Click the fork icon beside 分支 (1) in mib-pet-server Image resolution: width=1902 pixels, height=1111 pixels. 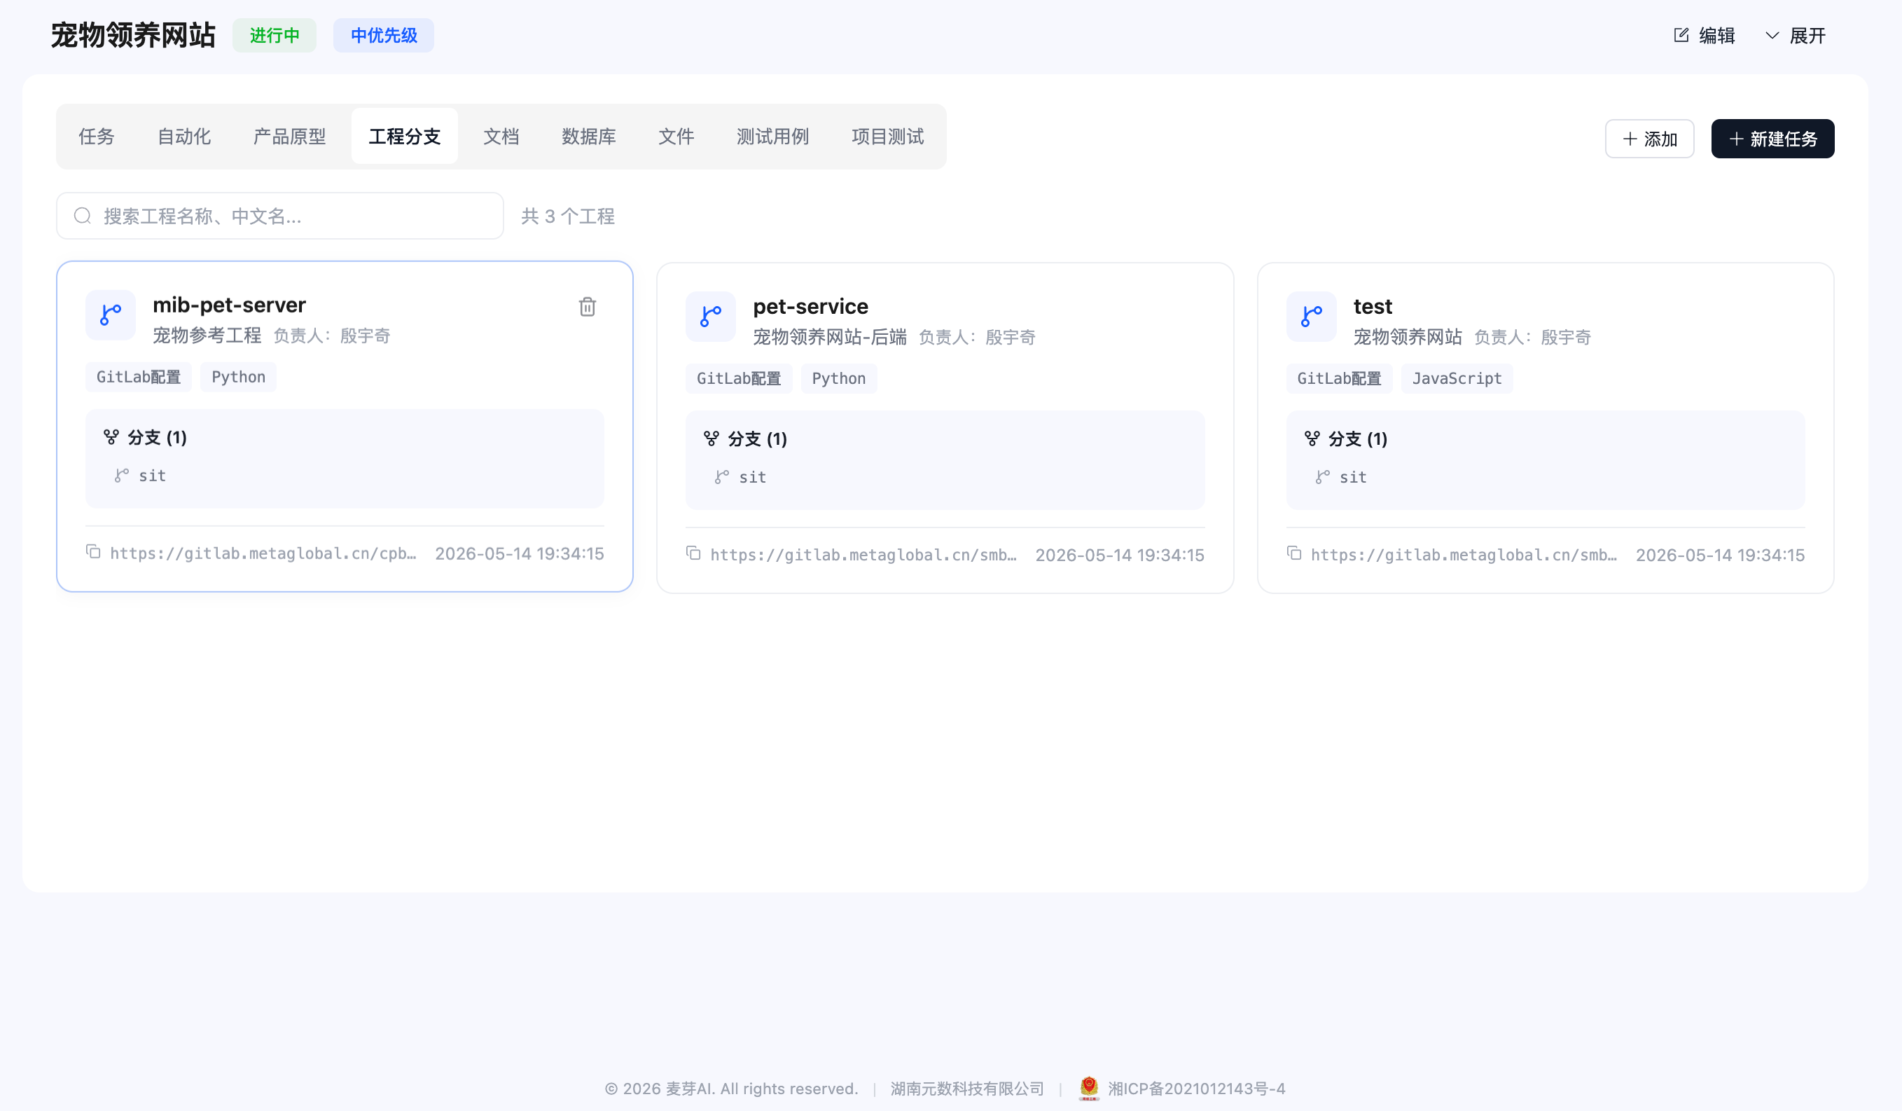coord(111,437)
